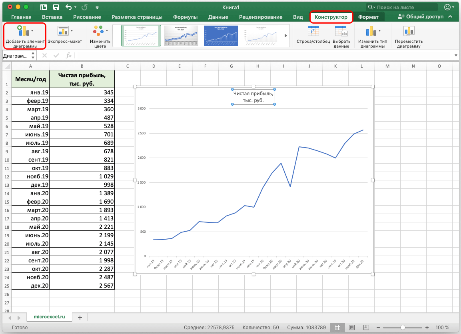This screenshot has height=334, width=461.
Task: Click previous sheet navigation arrow
Action: [x=10, y=318]
